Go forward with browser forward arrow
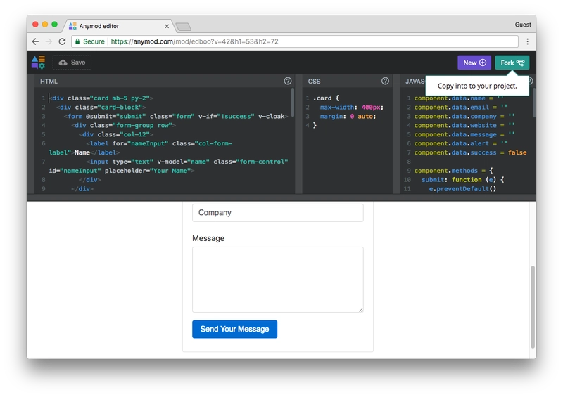563x397 pixels. [49, 41]
